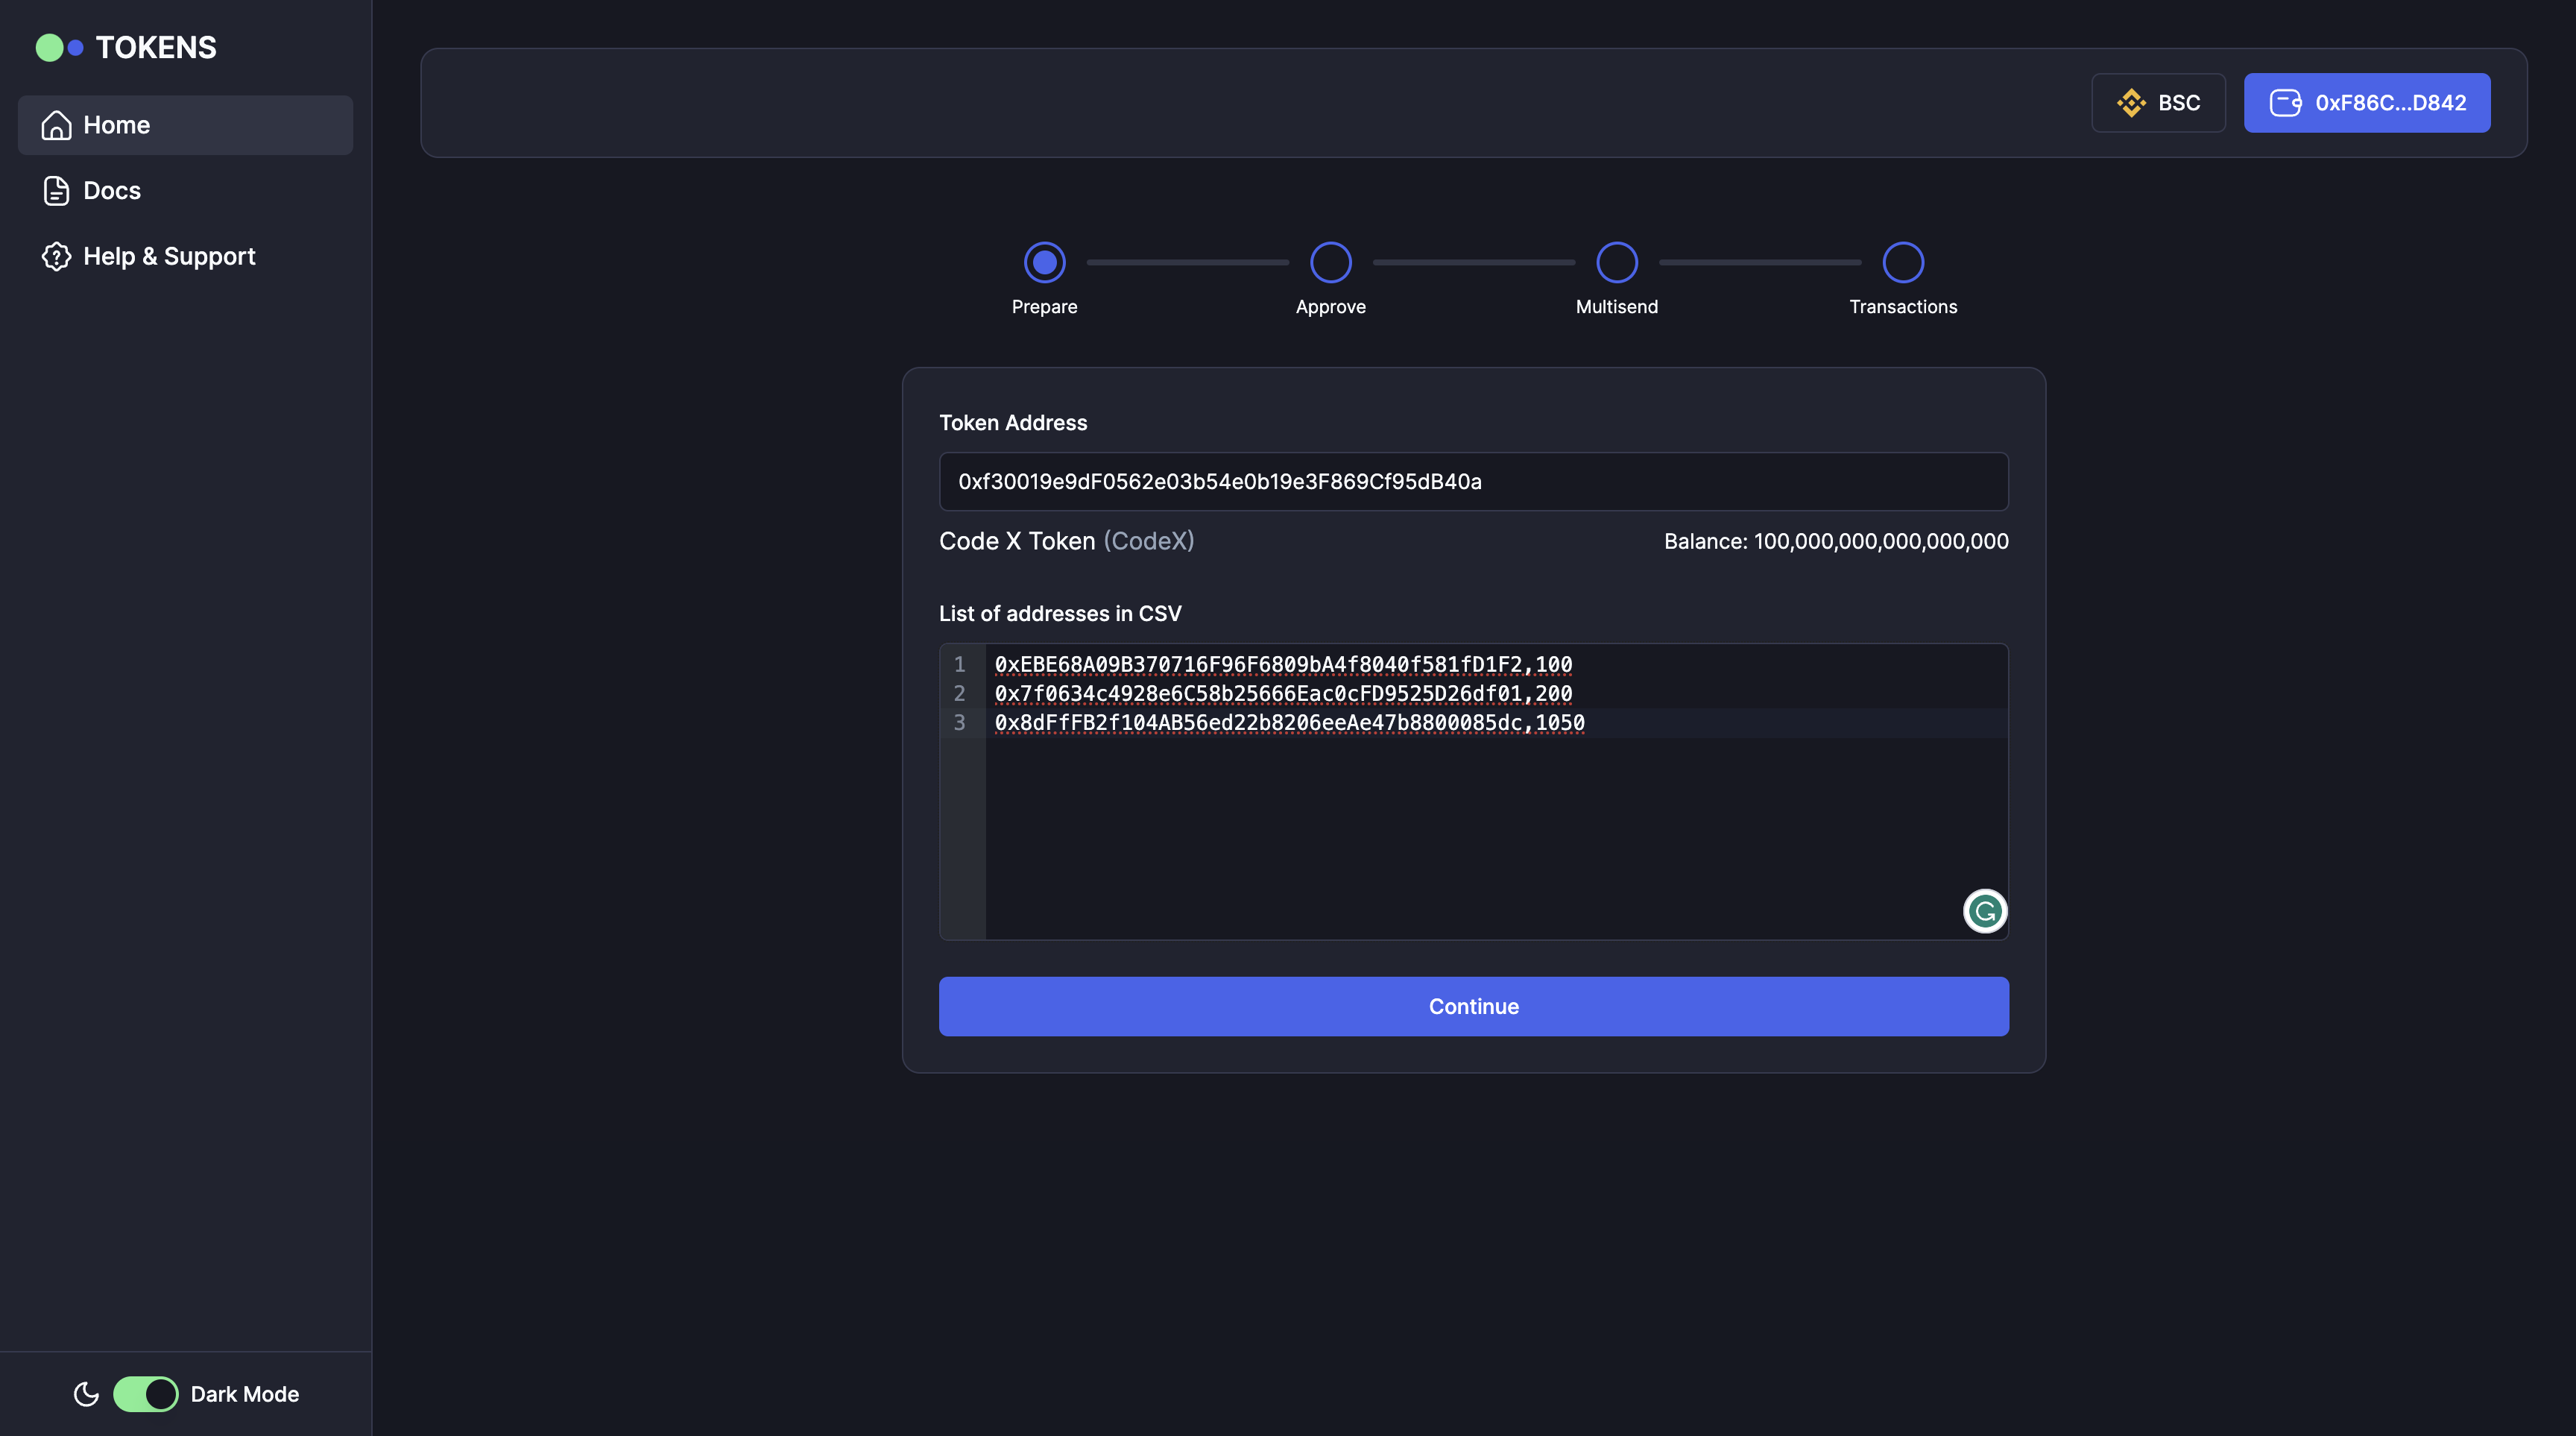Viewport: 2576px width, 1436px height.
Task: Open Grammarly via its green circle icon
Action: [x=1986, y=911]
